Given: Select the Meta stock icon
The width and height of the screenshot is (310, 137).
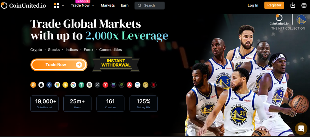Looking at the screenshot, I should (137, 85).
